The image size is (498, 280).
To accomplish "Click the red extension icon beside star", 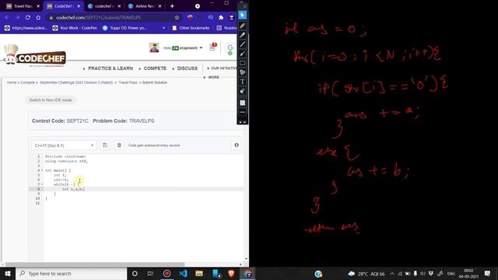I will click(190, 17).
